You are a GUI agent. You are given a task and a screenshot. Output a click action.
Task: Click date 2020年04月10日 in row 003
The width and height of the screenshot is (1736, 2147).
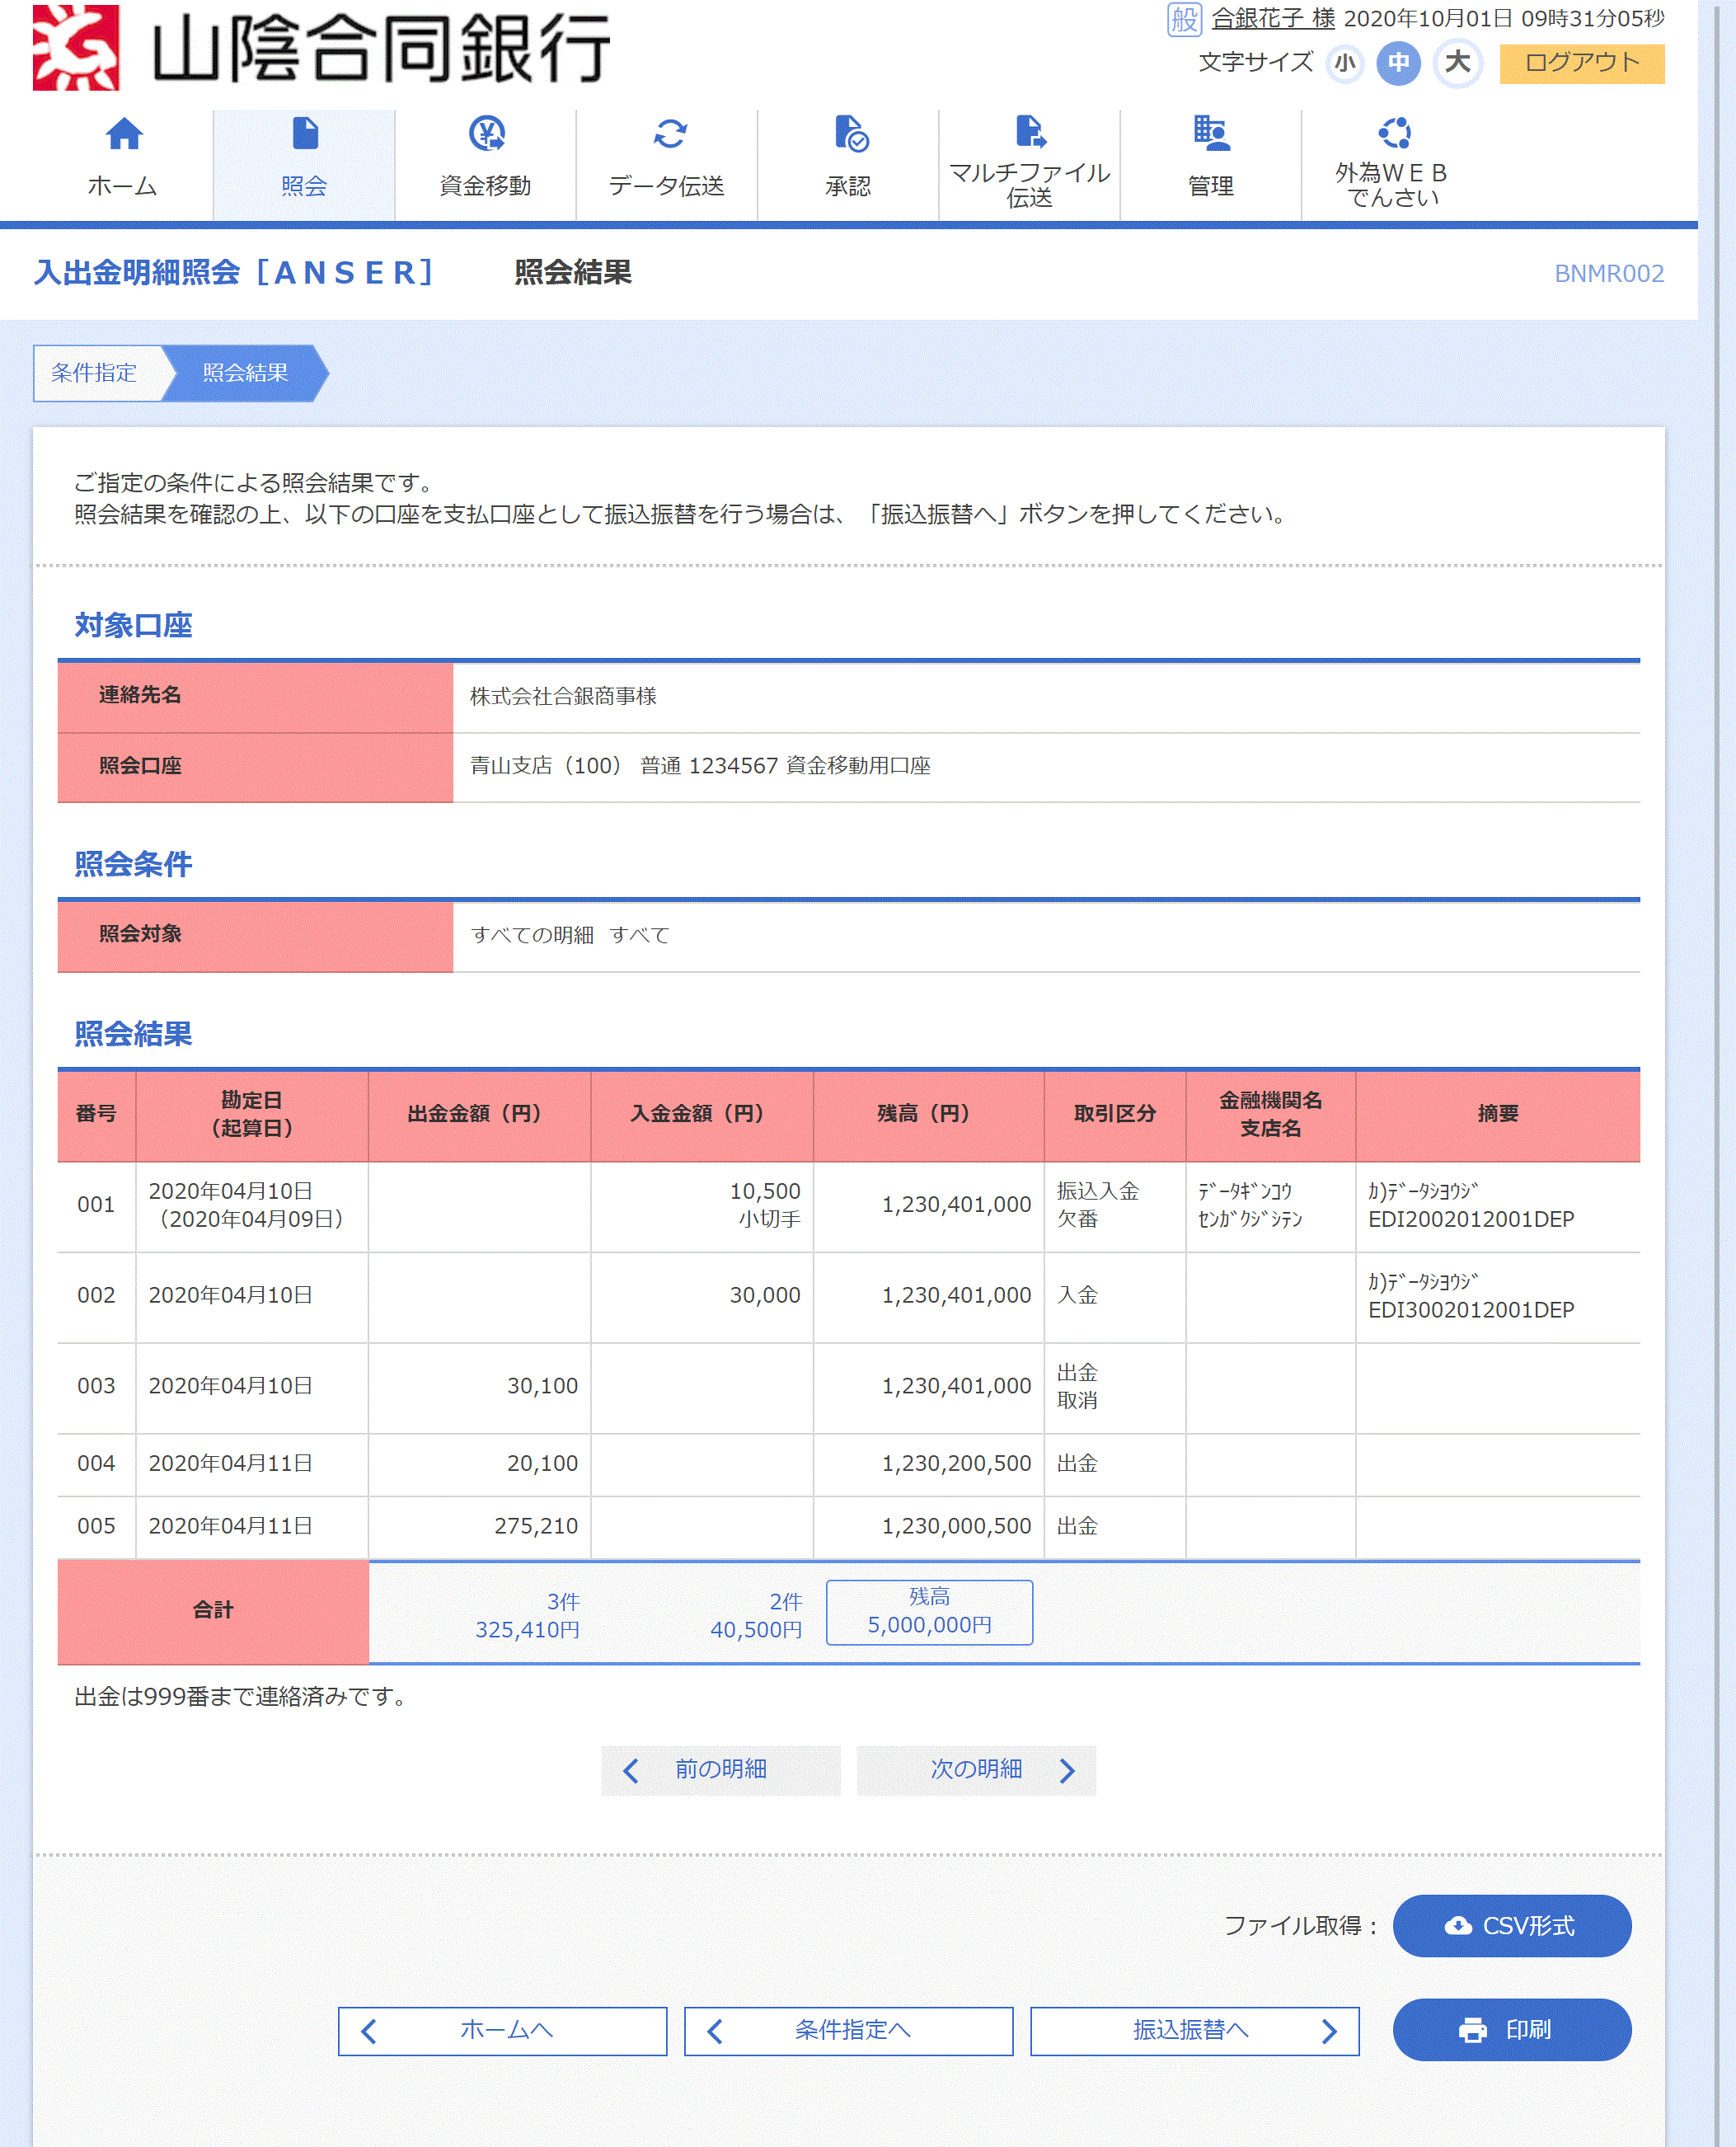coord(231,1386)
